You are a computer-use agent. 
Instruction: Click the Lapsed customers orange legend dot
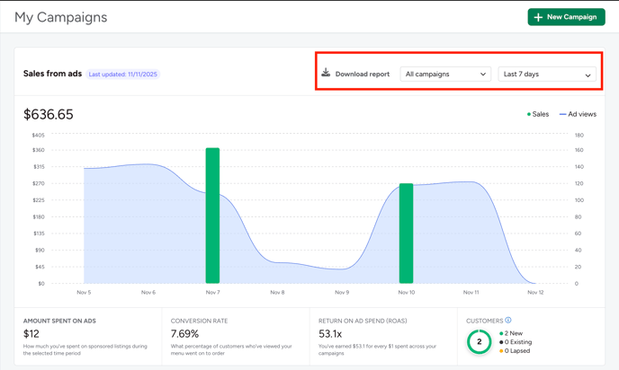click(501, 350)
